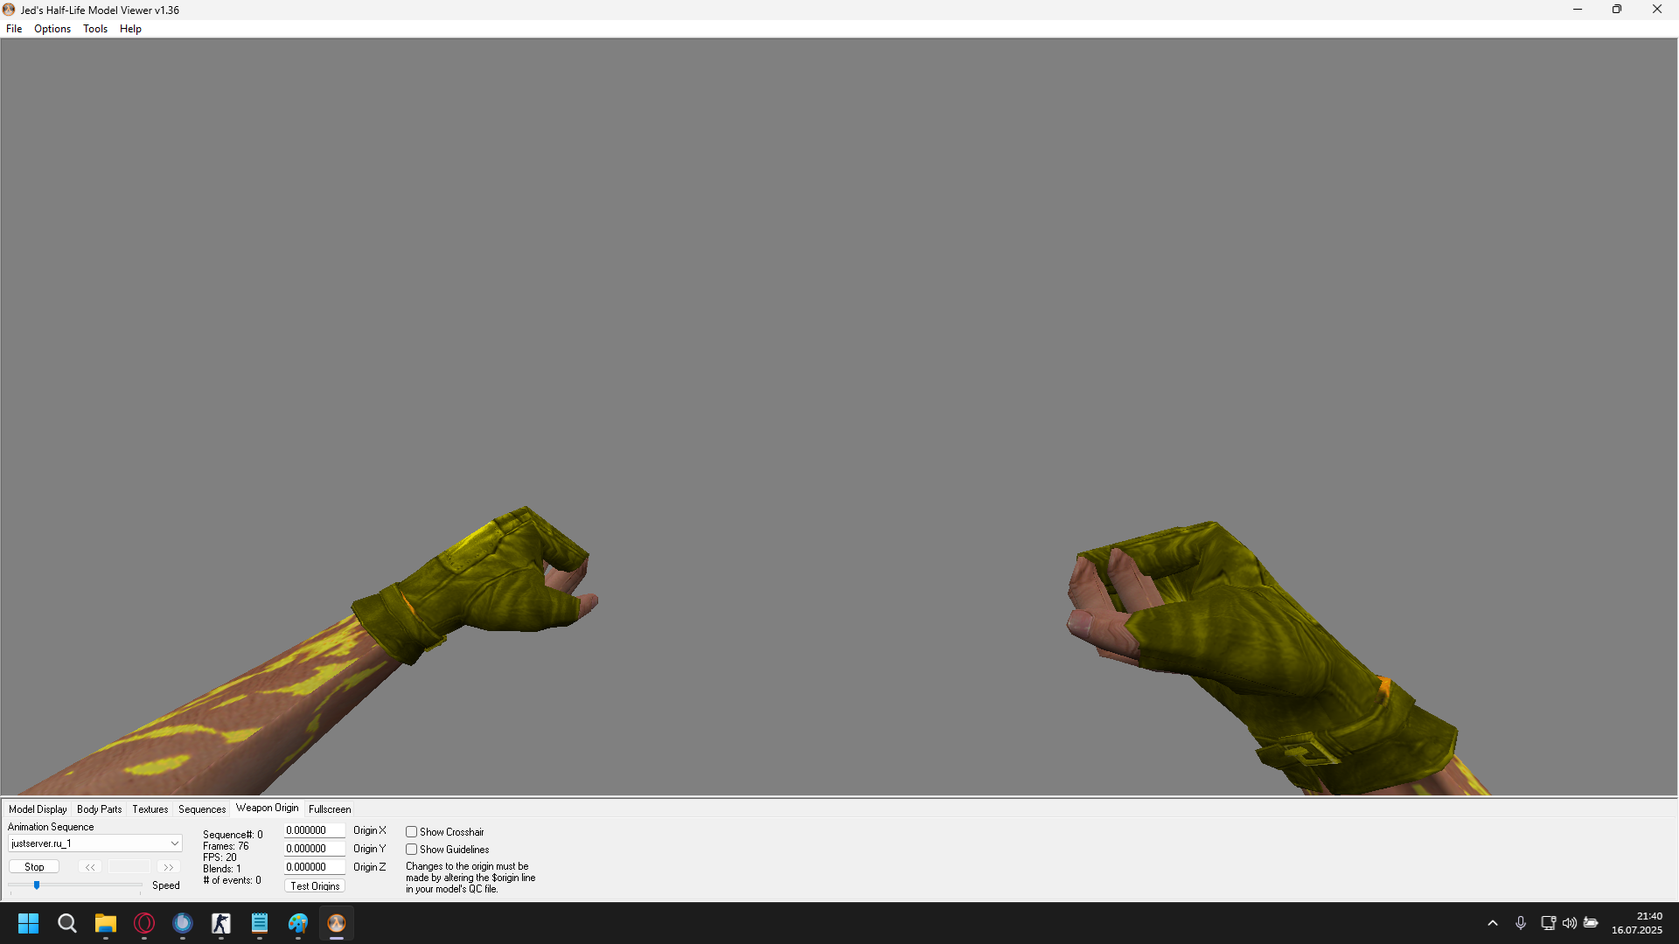
Task: Step to next frame with >> button
Action: click(x=168, y=867)
